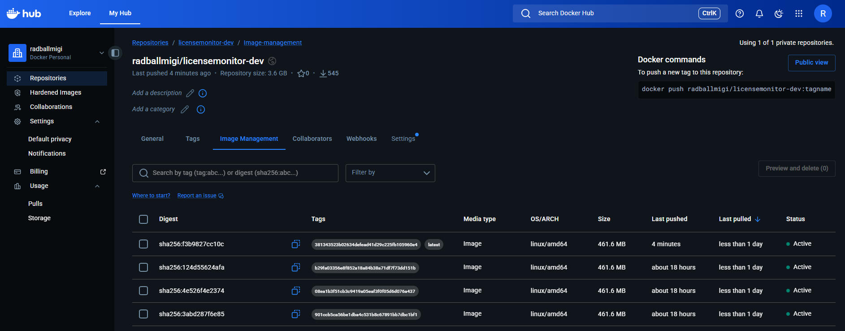Open the R user avatar menu
The width and height of the screenshot is (845, 331).
click(823, 13)
